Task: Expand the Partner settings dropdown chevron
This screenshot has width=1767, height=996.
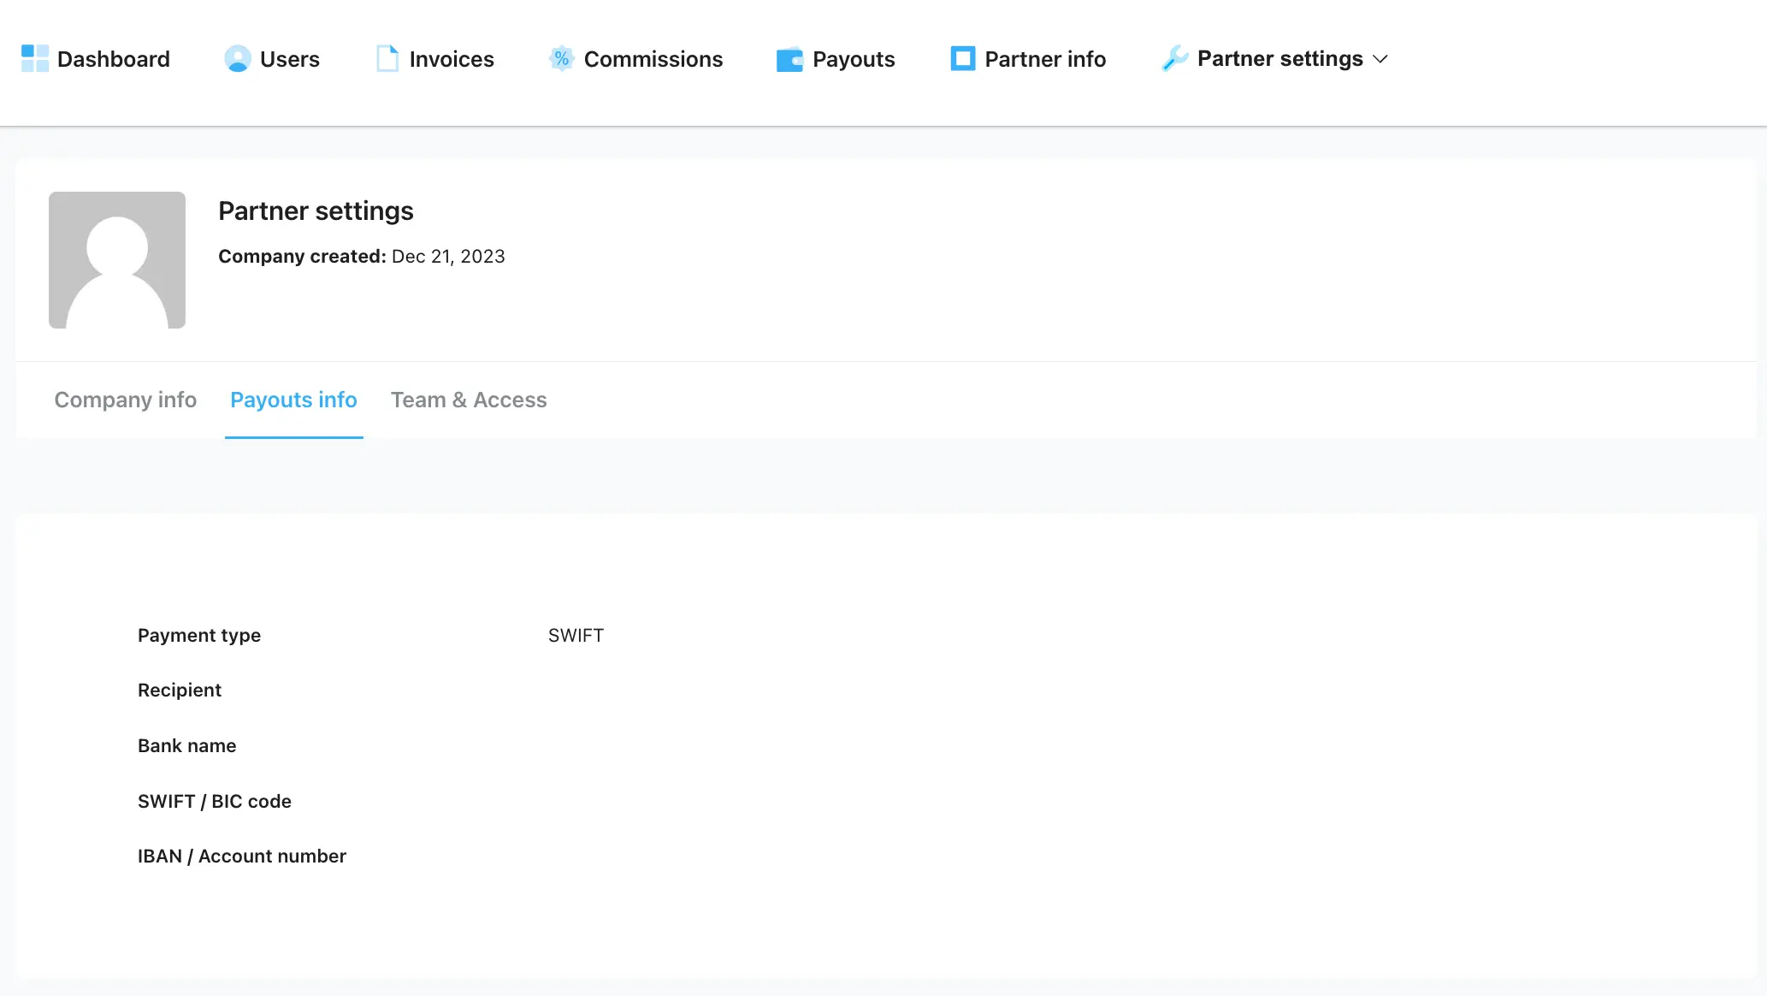Action: pos(1380,59)
